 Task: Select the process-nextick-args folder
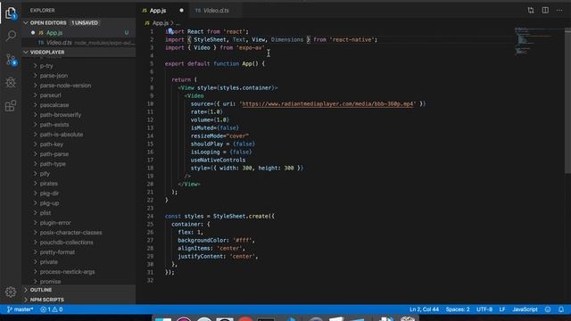pos(79,272)
